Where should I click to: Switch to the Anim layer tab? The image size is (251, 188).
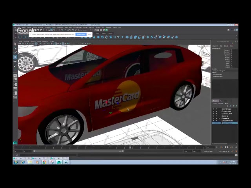coord(229,101)
